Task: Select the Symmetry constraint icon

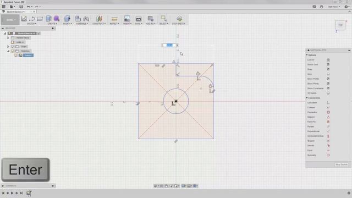Action: 328,155
